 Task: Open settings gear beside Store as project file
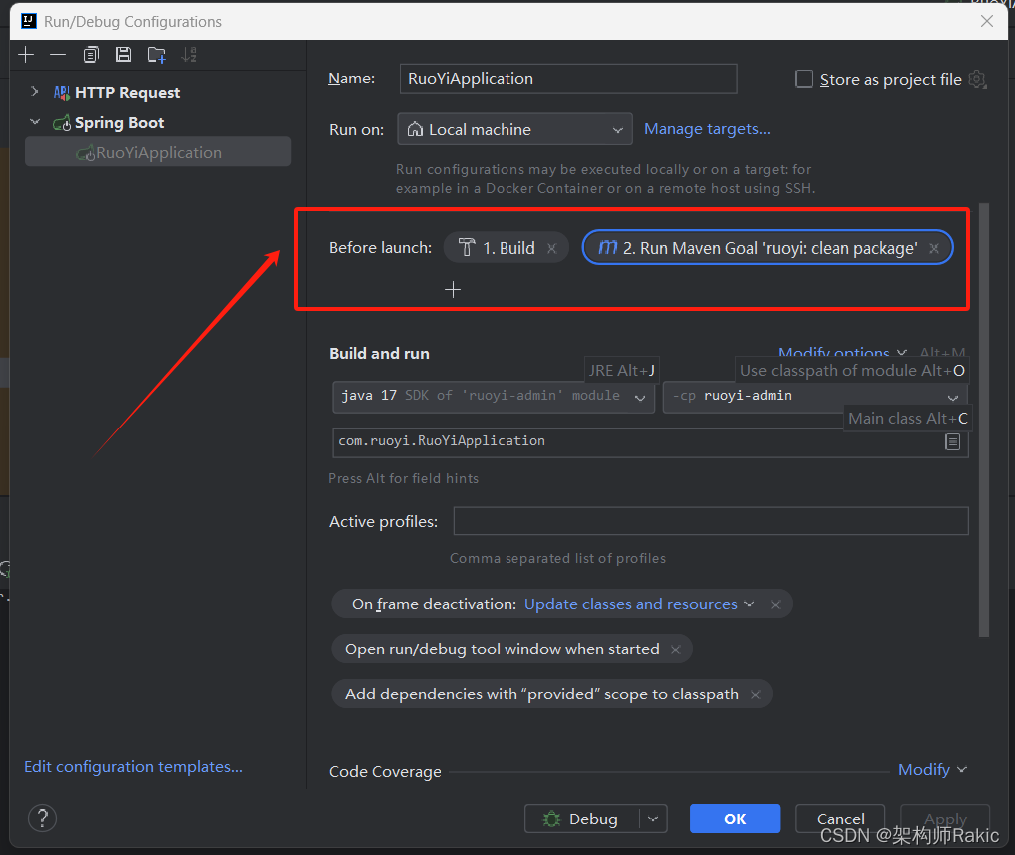[x=977, y=80]
